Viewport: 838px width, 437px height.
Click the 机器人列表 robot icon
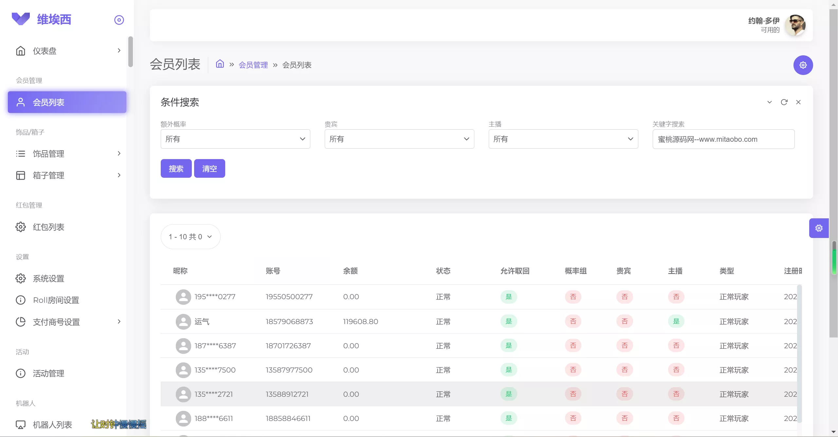tap(20, 425)
